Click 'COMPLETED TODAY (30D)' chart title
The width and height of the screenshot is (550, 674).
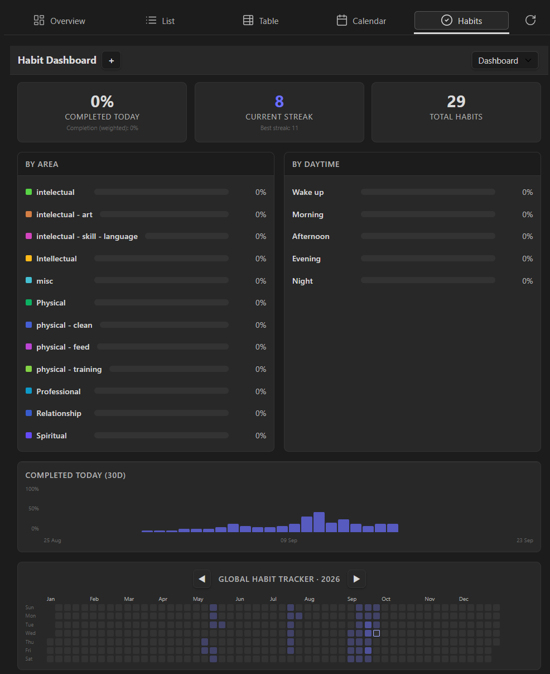[x=75, y=475]
